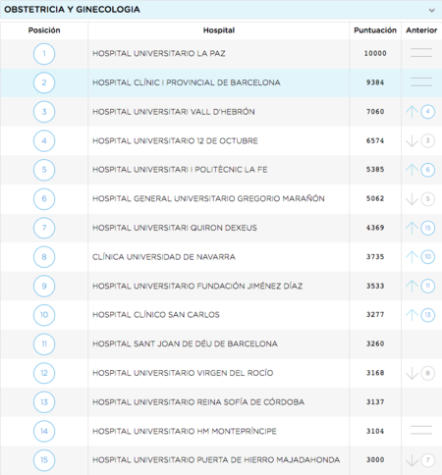The height and width of the screenshot is (475, 442).
Task: Click unchanged indicator in La Paz row
Action: click(421, 53)
